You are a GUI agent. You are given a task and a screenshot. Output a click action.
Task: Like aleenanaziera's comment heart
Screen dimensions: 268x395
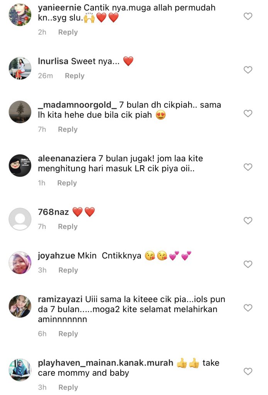click(248, 167)
